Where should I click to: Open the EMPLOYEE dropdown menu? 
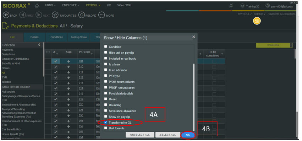click(71, 5)
